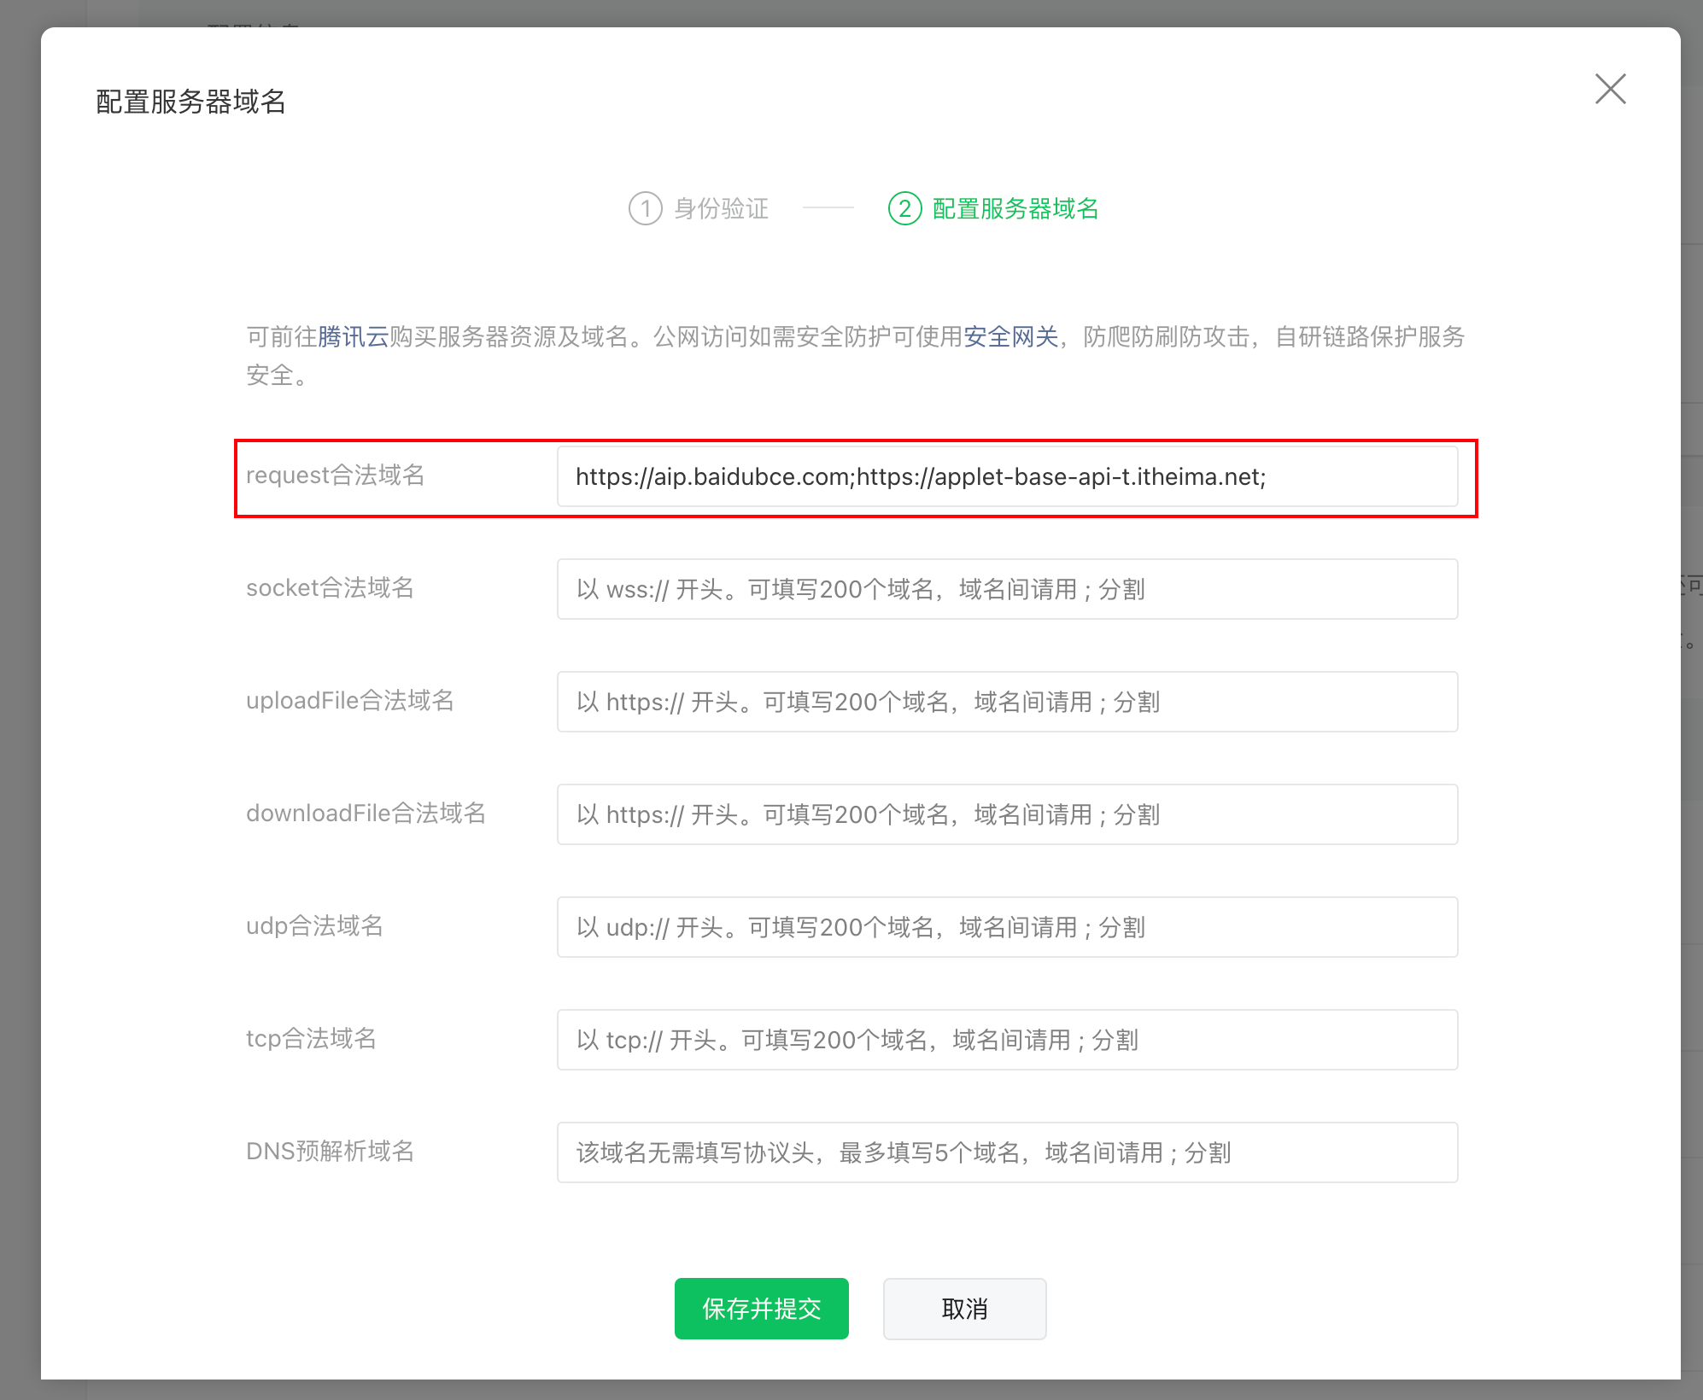Viewport: 1703px width, 1400px height.
Task: Click the dialog title 配置服务器域名
Action: pyautogui.click(x=190, y=102)
